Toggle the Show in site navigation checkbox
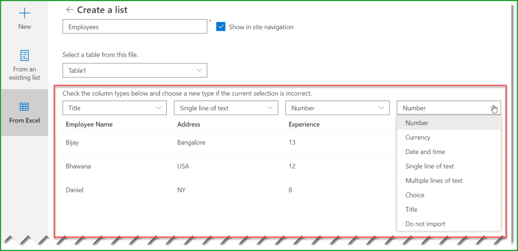This screenshot has width=518, height=251. pyautogui.click(x=221, y=26)
